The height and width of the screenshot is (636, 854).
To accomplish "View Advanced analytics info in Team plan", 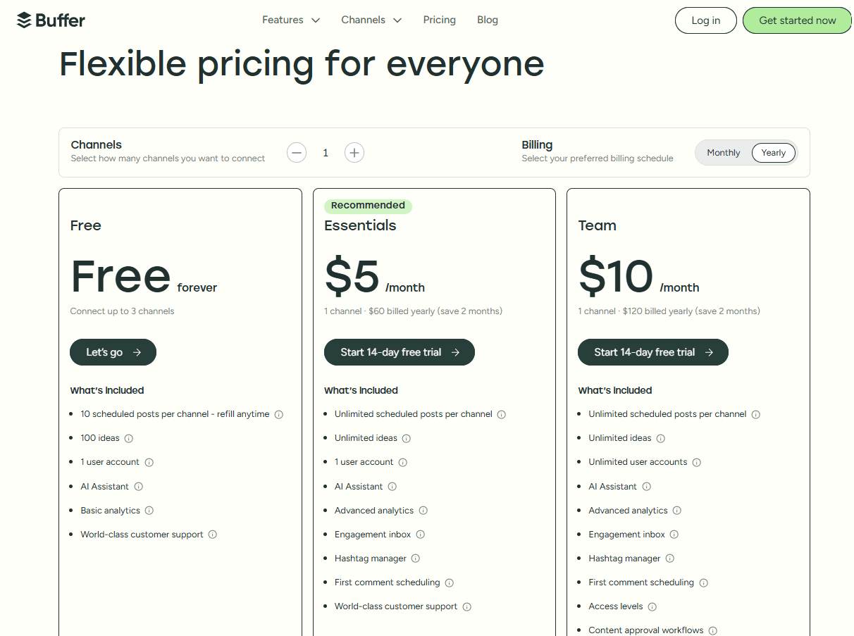I will tap(676, 510).
